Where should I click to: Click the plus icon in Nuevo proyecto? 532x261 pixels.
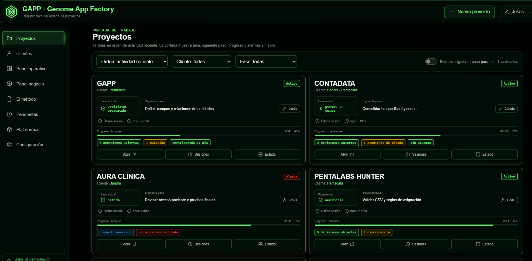click(452, 12)
